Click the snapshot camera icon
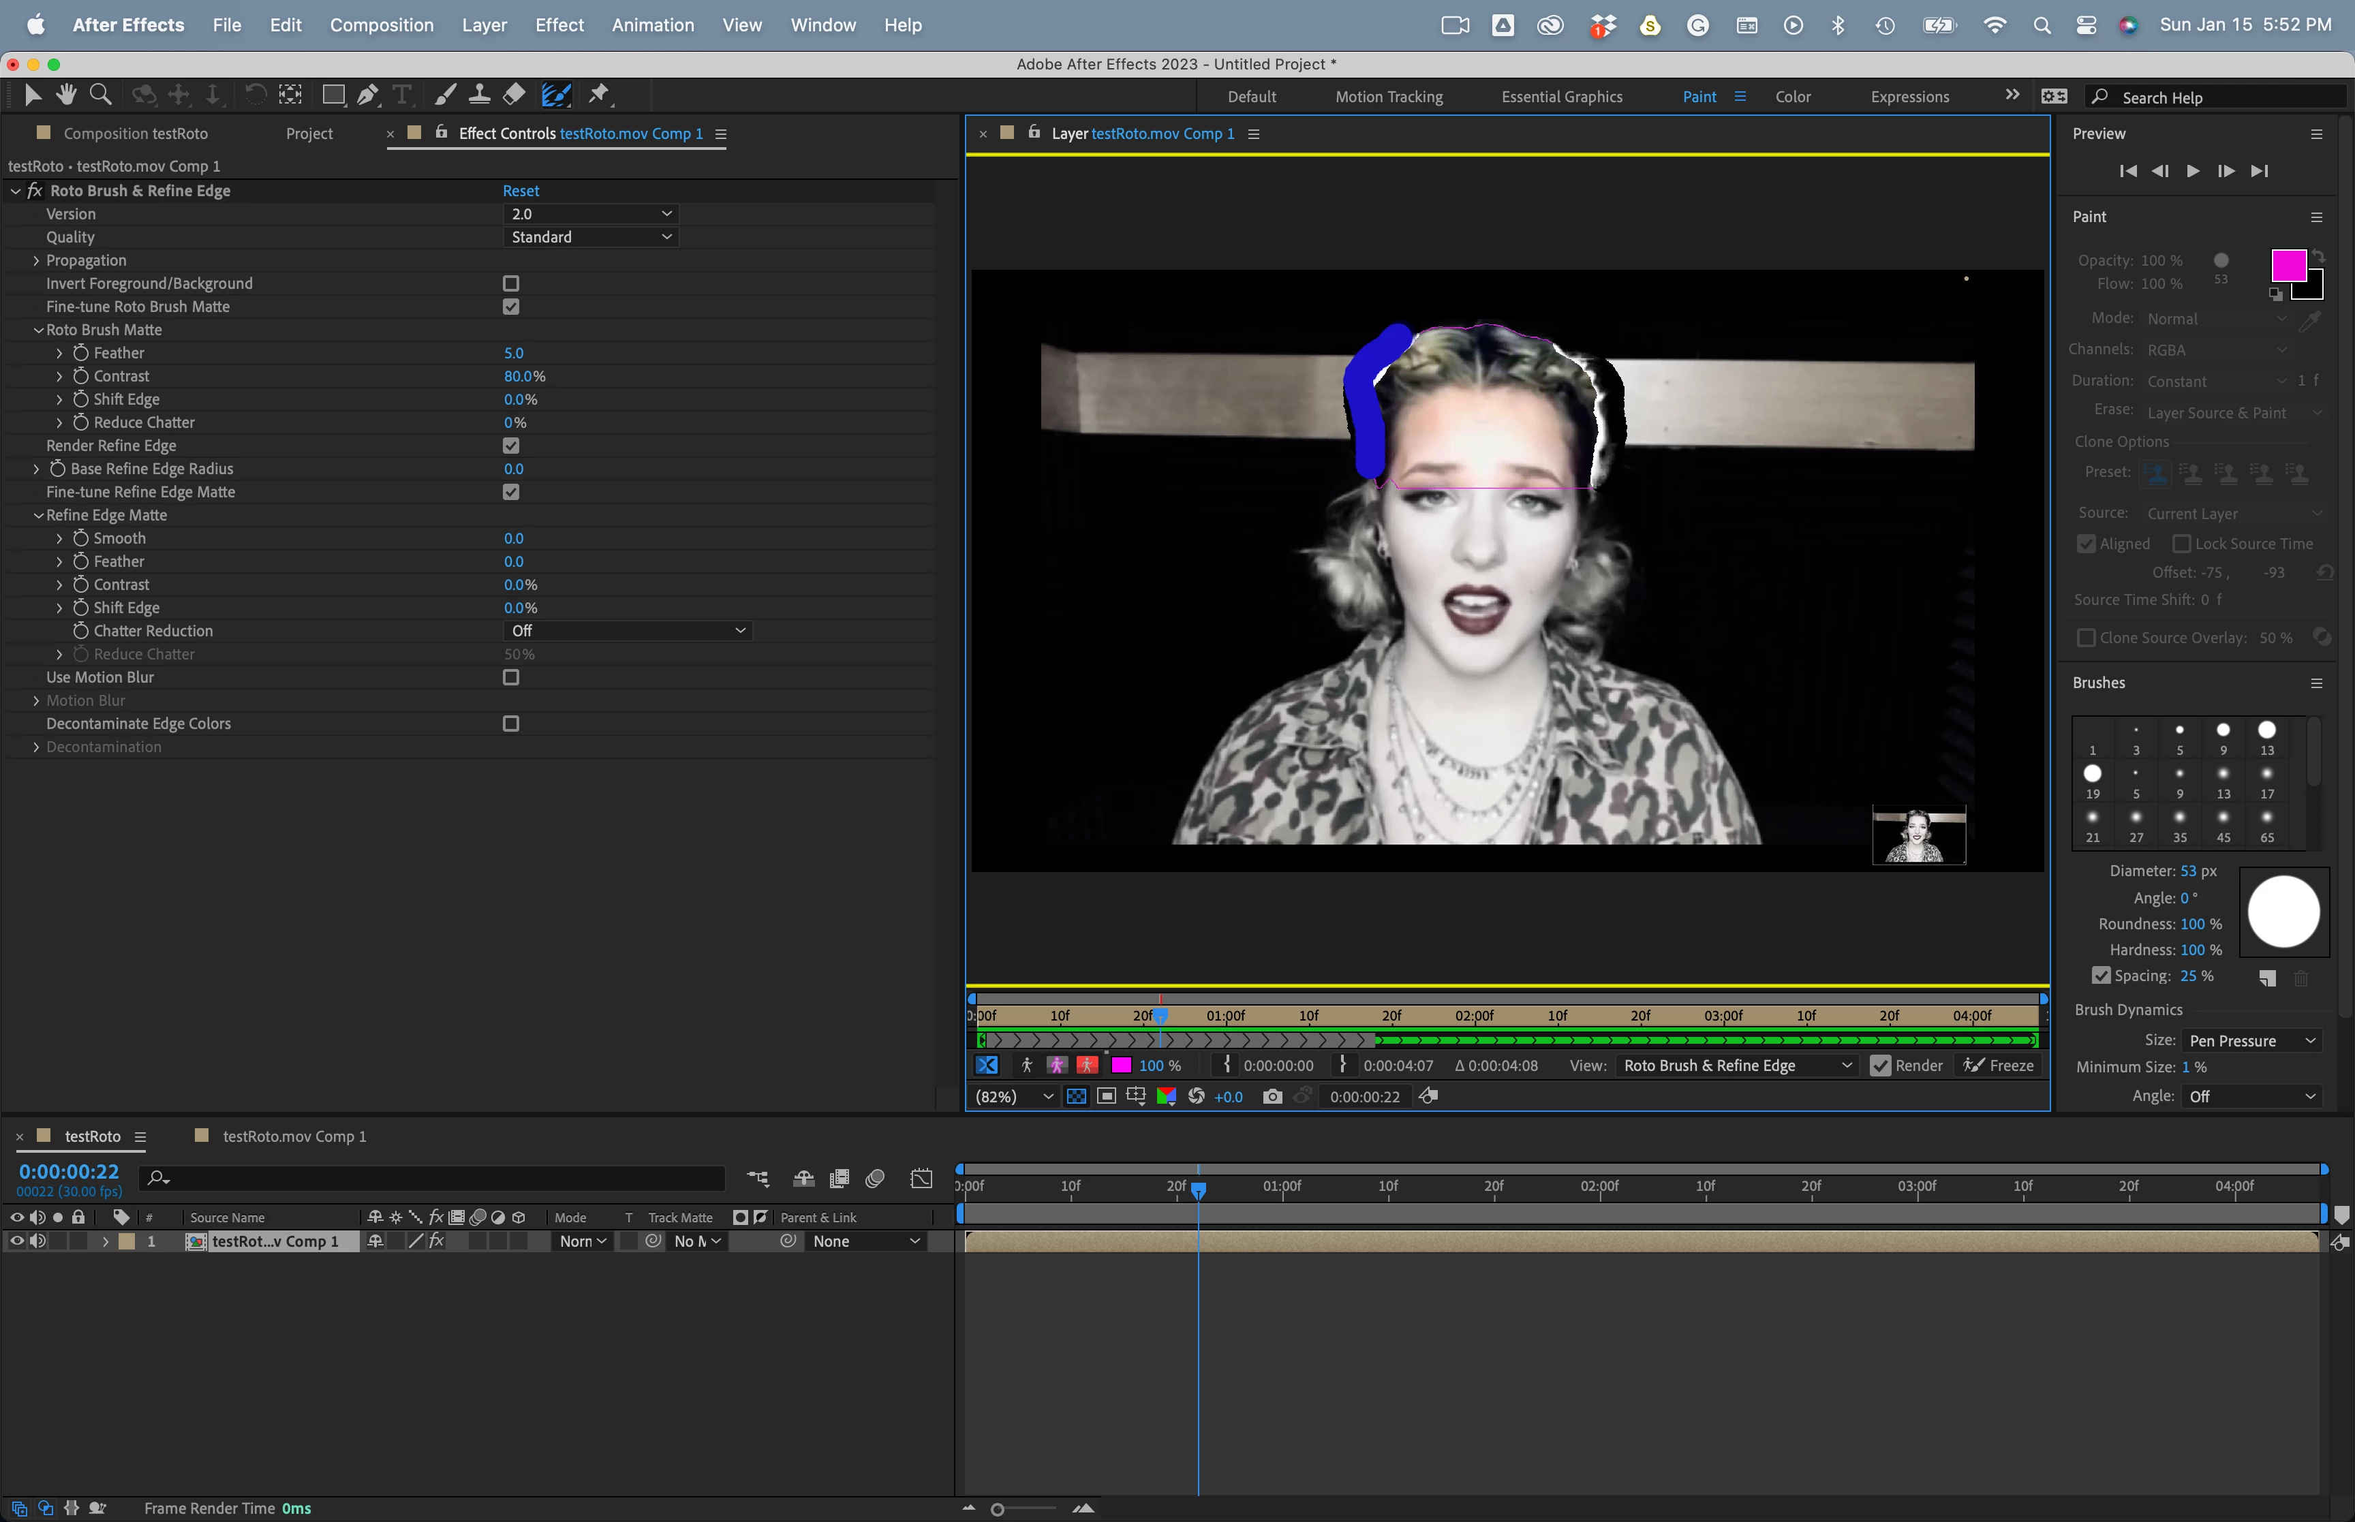 click(1273, 1096)
